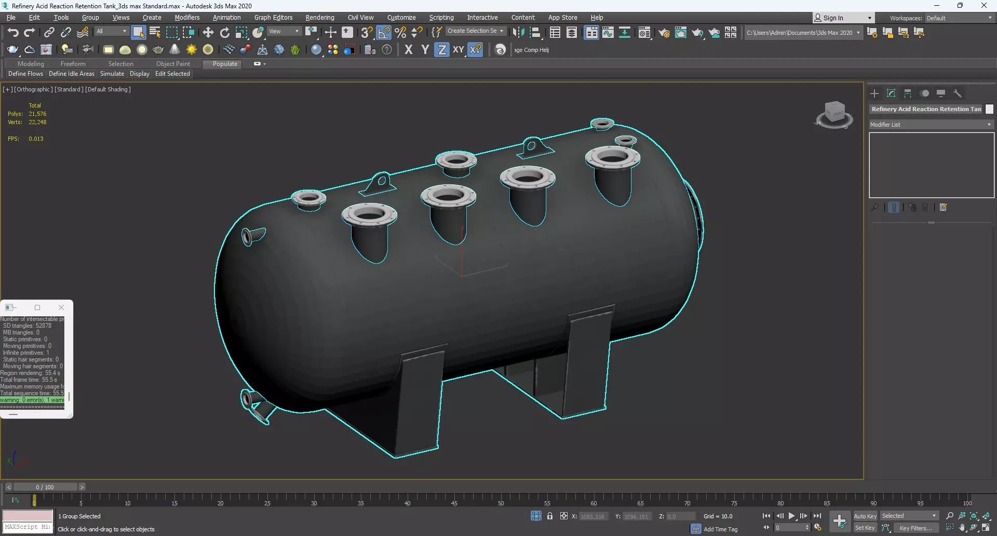Switch to the Object Paint ribbon tab
Image resolution: width=997 pixels, height=536 pixels.
(x=173, y=64)
